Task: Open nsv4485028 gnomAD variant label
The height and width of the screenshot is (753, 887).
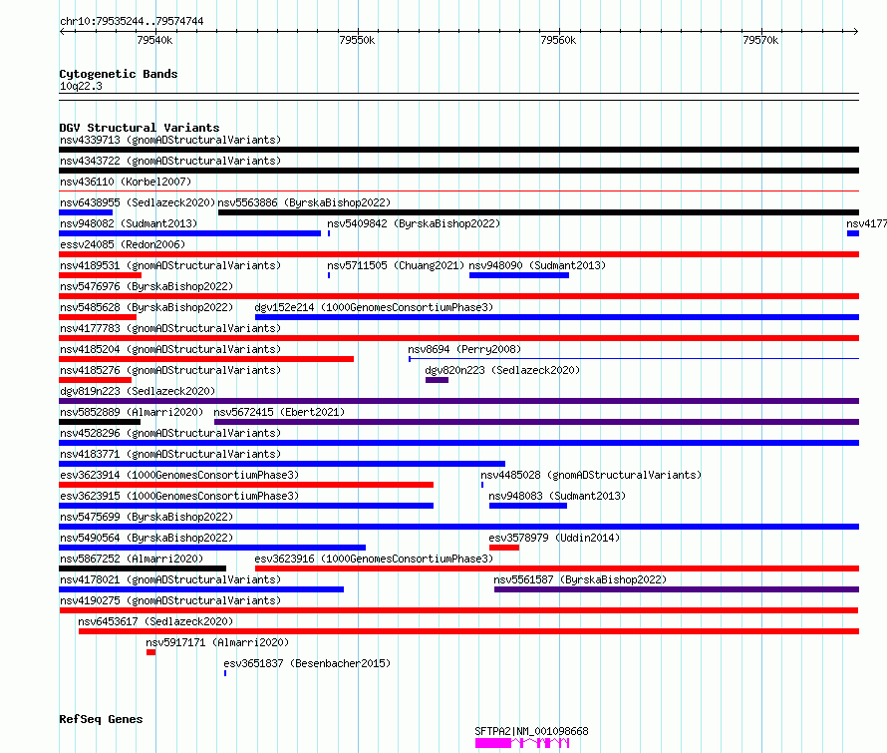Action: [591, 475]
